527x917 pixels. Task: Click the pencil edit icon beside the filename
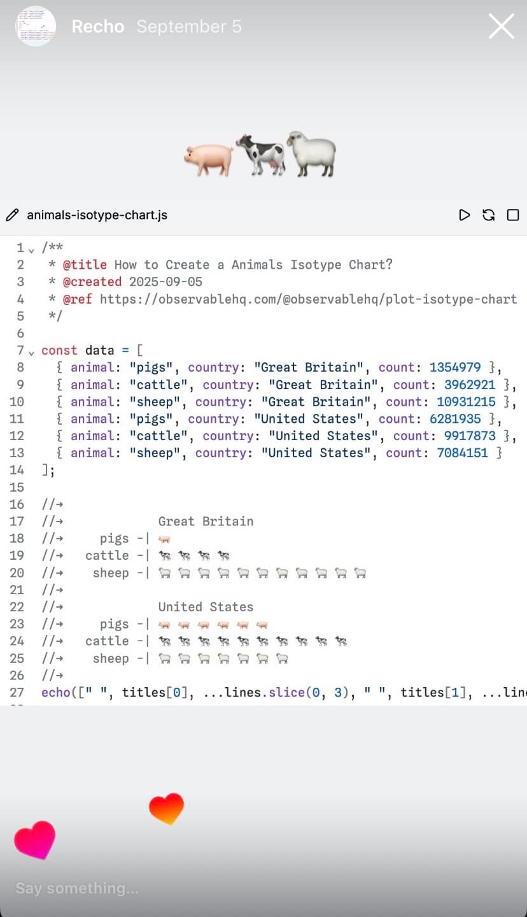coord(12,215)
